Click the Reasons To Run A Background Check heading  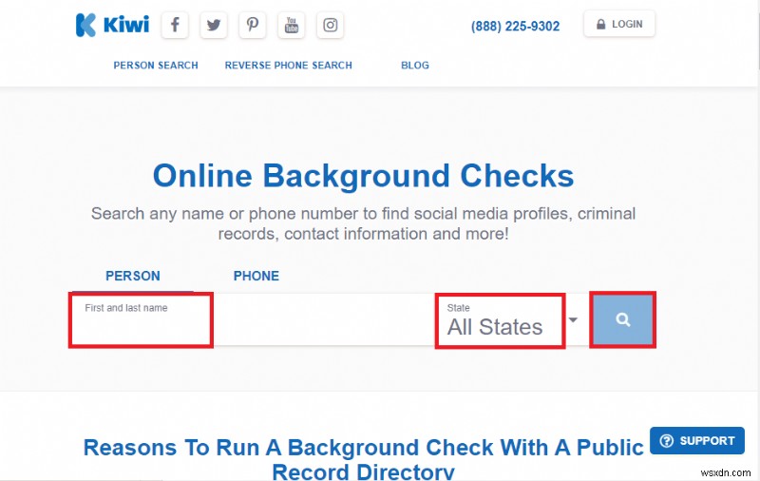[x=364, y=458]
